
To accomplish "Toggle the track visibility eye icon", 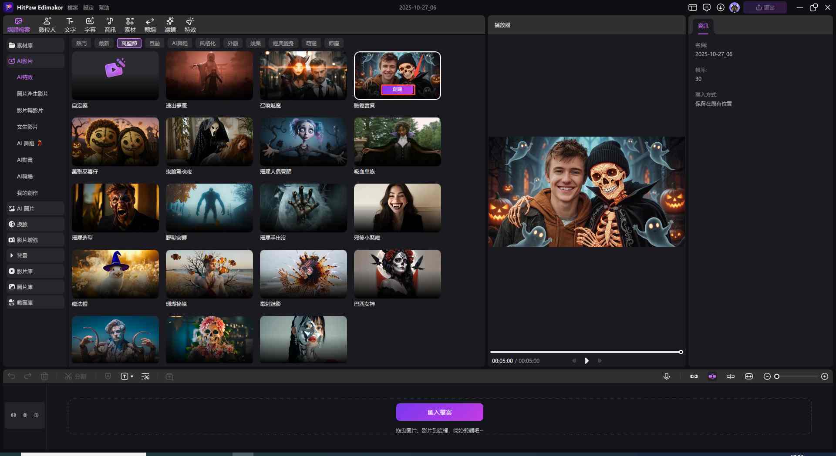I will click(25, 415).
